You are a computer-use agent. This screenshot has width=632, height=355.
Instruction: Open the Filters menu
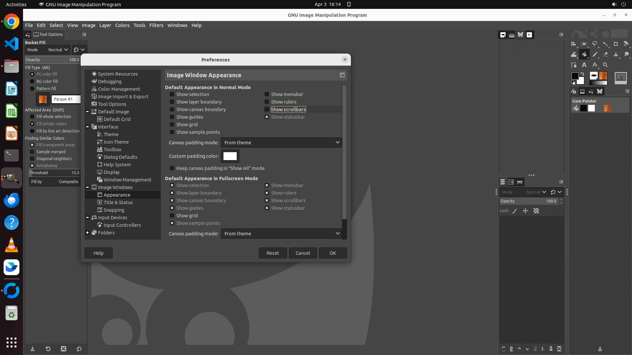156,25
